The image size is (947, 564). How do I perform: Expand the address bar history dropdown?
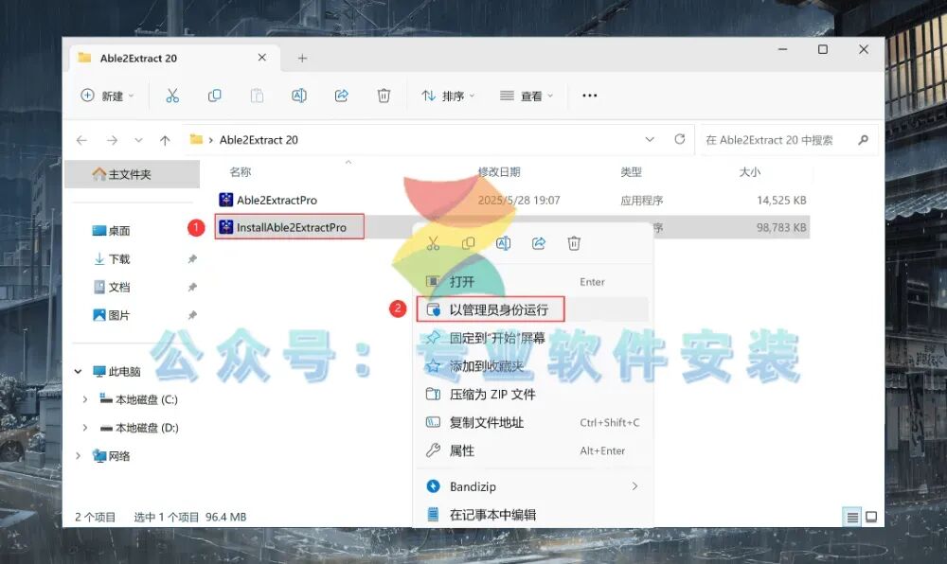tap(650, 139)
